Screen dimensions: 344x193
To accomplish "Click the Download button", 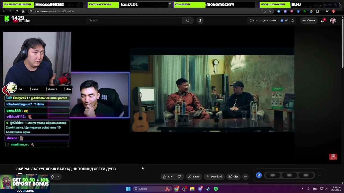I will pos(214,177).
